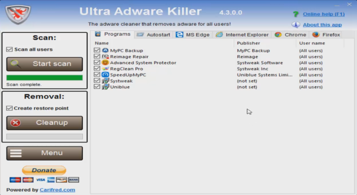357x195 pixels.
Task: Click the RegClean Pro program icon
Action: click(105, 69)
